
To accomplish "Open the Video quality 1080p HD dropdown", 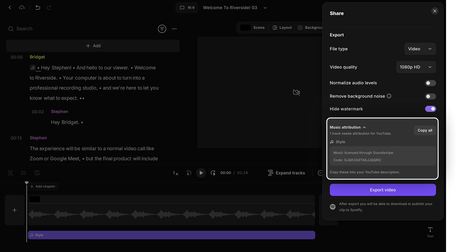I will pos(416,67).
